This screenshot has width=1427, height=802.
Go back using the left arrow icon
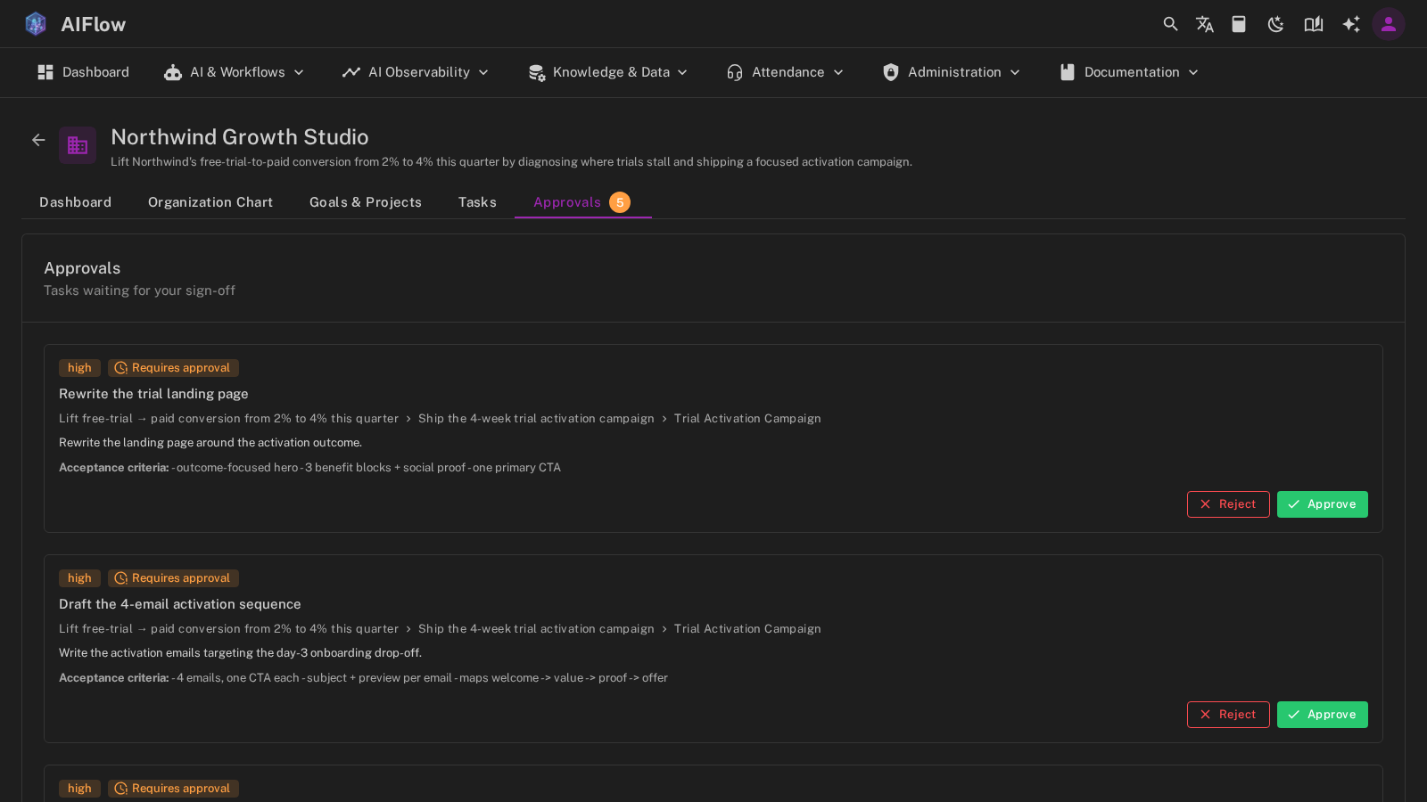(x=38, y=140)
